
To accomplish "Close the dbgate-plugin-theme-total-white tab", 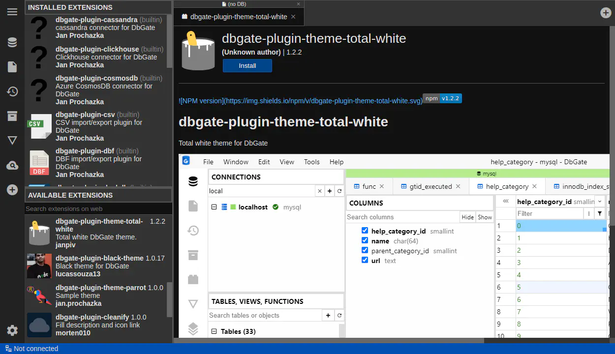I will click(293, 17).
